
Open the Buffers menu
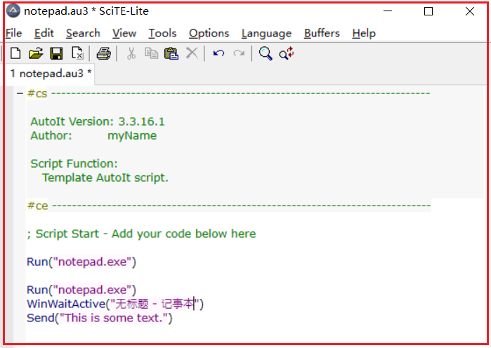(x=322, y=33)
